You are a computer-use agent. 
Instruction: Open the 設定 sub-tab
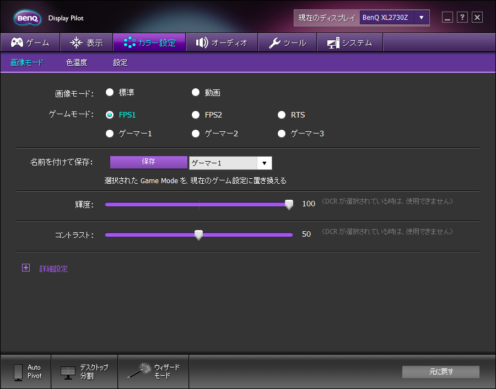point(120,62)
